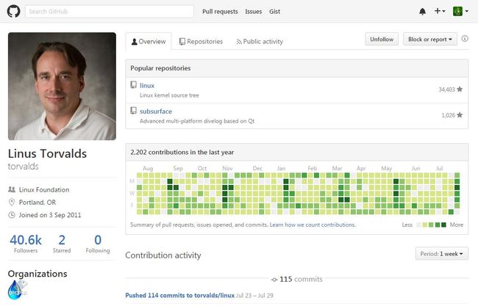Image resolution: width=478 pixels, height=306 pixels.
Task: Expand the plus create-new dropdown
Action: point(440,11)
